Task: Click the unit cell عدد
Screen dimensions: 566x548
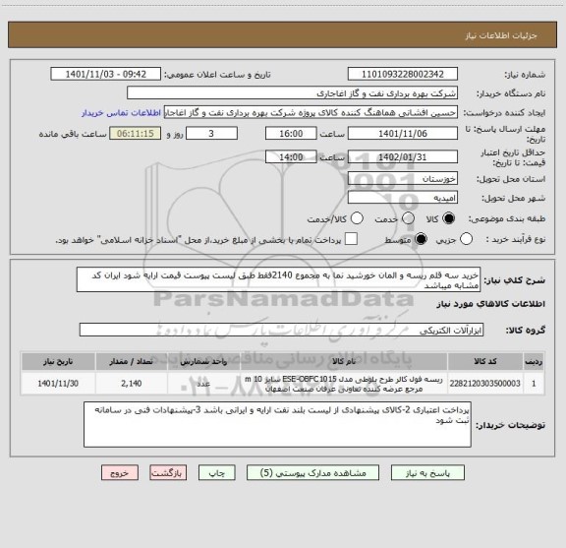Action: point(203,384)
